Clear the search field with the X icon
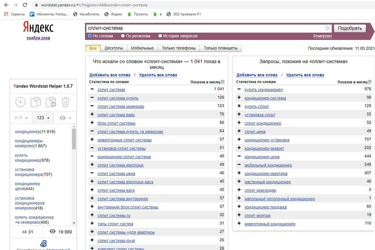Viewport: 375px width, 250px height. click(x=327, y=28)
